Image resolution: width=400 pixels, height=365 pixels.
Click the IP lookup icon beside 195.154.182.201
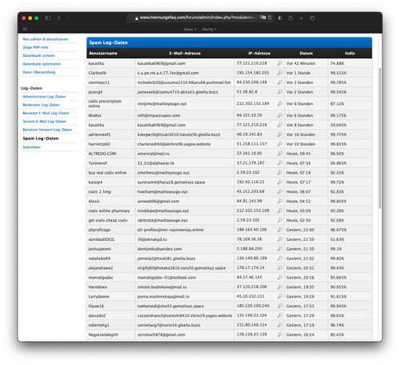[x=280, y=73]
